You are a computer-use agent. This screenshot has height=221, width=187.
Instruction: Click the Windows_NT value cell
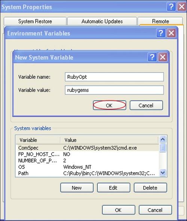pos(77,167)
